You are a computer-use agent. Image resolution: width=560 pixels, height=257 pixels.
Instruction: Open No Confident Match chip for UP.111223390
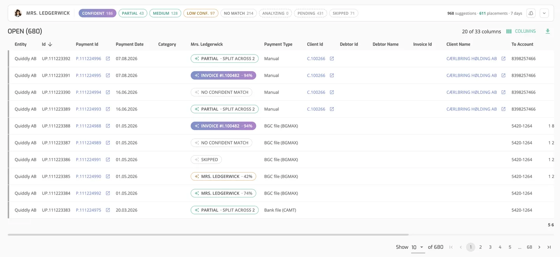pos(221,92)
